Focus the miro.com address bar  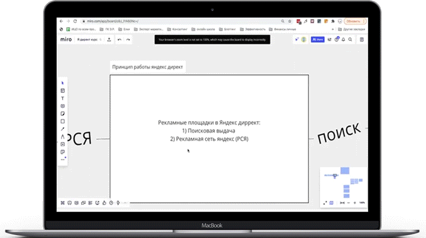pyautogui.click(x=182, y=21)
